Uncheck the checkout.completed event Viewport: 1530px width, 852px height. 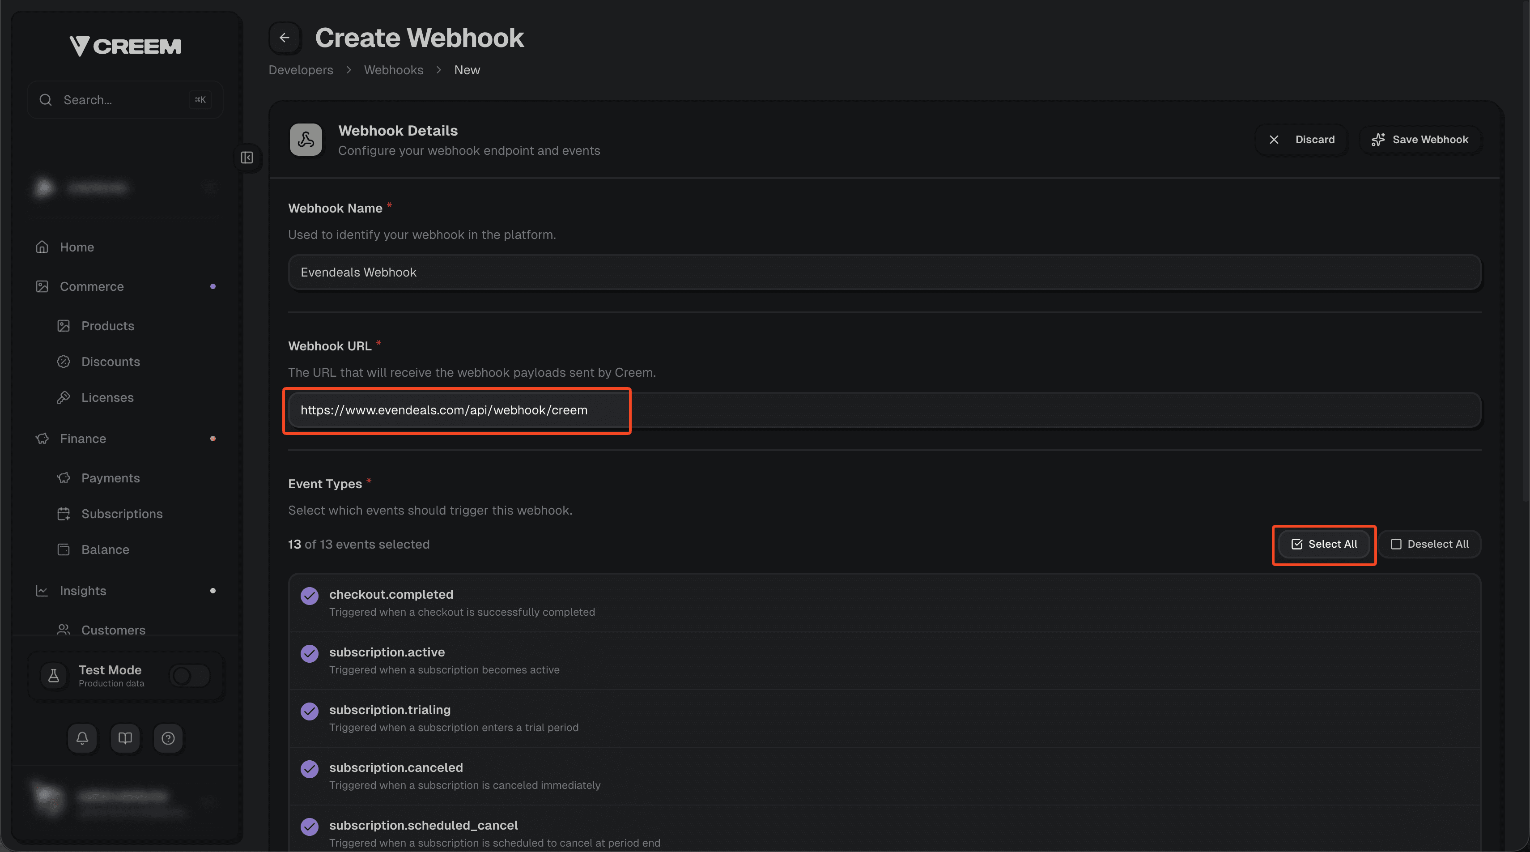310,595
